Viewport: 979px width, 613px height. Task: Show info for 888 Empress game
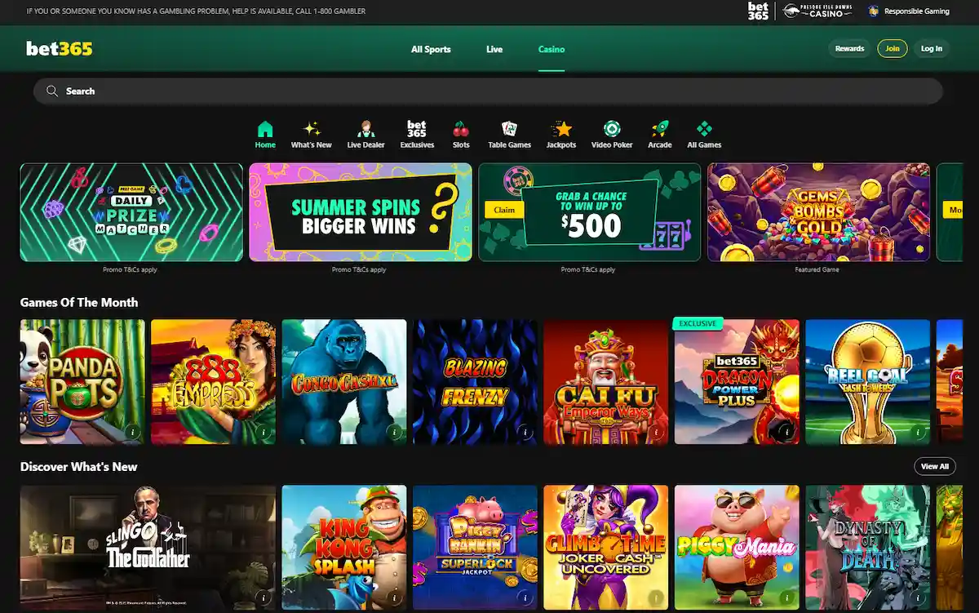coord(263,432)
